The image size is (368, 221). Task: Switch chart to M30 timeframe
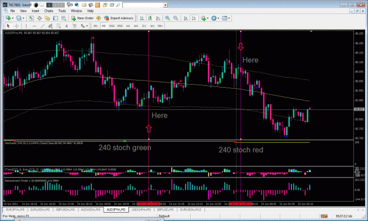[120, 26]
